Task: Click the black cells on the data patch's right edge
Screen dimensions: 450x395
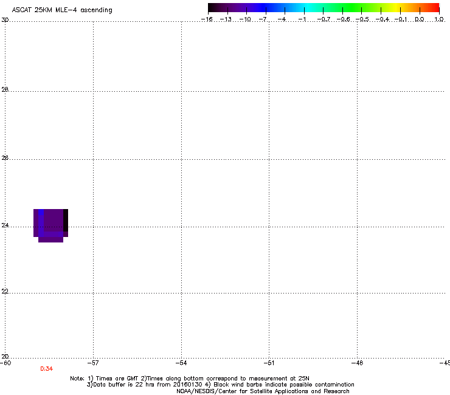Action: (x=66, y=220)
